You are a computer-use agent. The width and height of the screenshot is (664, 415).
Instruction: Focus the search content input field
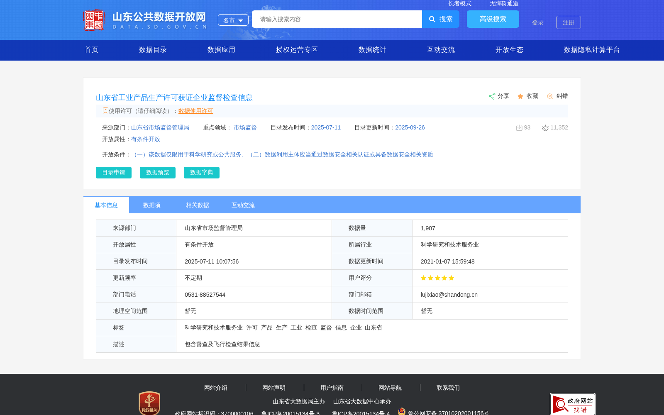point(337,19)
